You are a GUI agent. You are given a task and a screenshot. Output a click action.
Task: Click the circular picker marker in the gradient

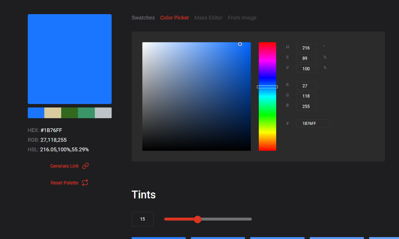click(240, 44)
